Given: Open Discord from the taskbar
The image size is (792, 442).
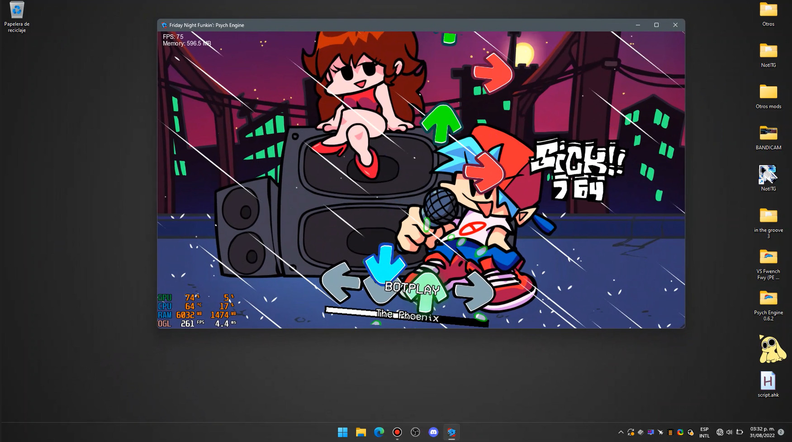Looking at the screenshot, I should tap(433, 432).
